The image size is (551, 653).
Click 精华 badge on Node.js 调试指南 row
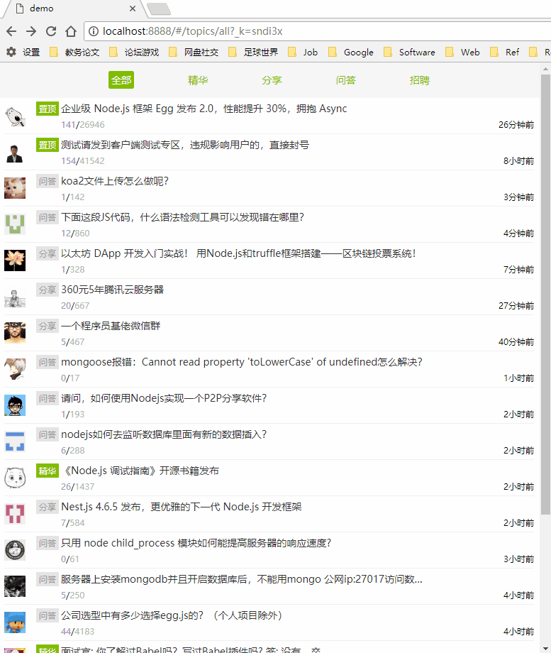click(48, 471)
